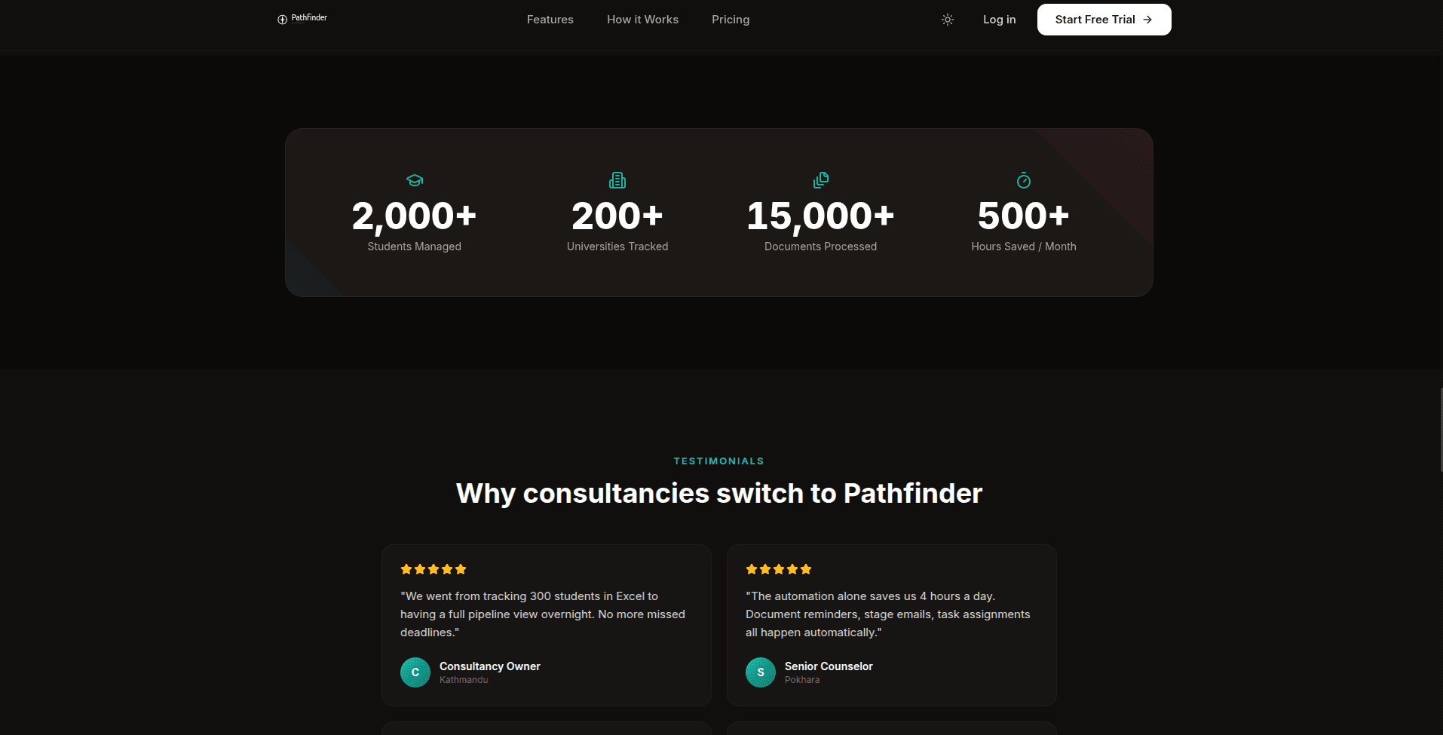
Task: Click the documents icon above Documents Processed
Action: [821, 180]
